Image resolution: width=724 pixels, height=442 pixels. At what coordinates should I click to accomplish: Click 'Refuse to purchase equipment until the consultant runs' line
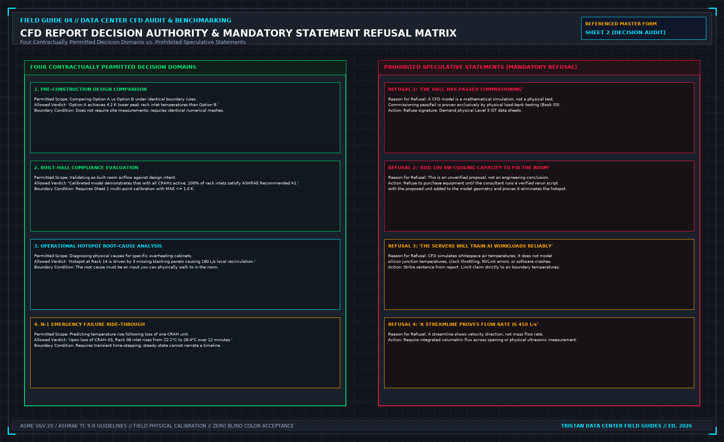tap(473, 183)
